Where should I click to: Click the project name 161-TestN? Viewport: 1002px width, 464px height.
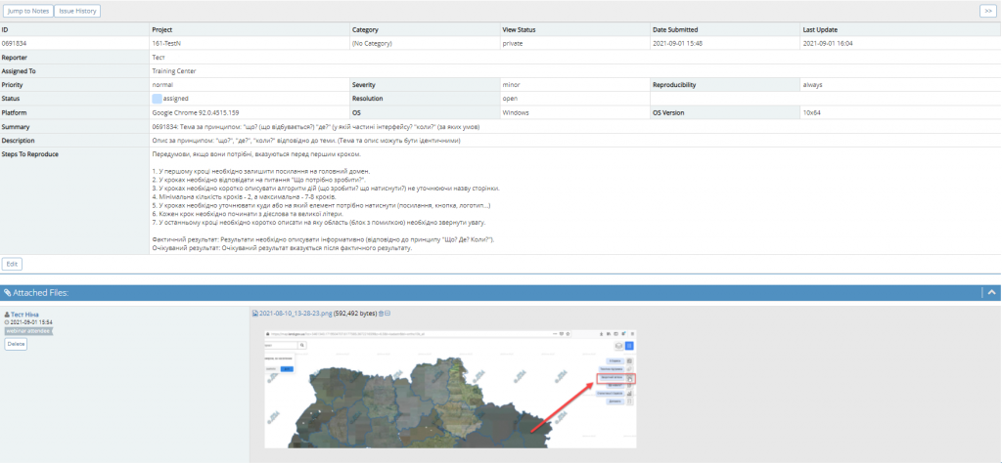pyautogui.click(x=166, y=43)
